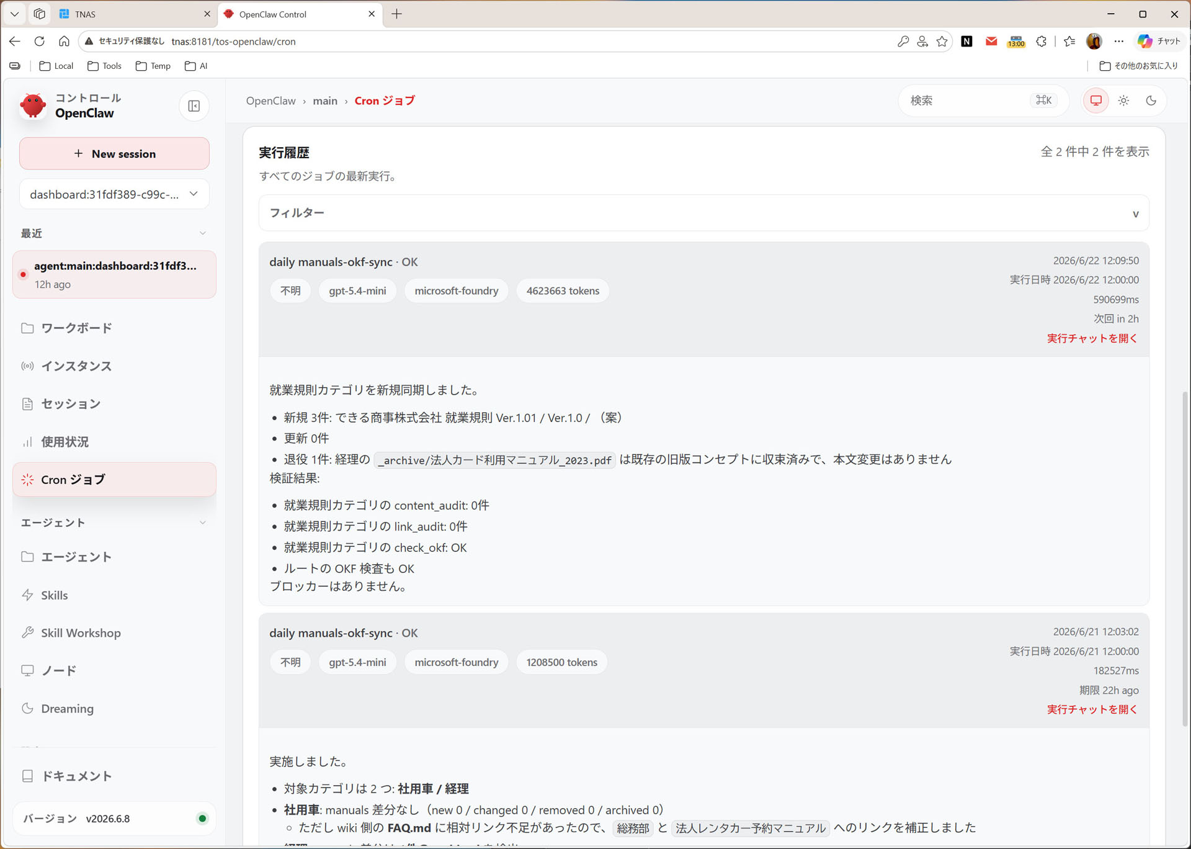Open Copilot チャット button
The height and width of the screenshot is (849, 1191).
point(1159,41)
